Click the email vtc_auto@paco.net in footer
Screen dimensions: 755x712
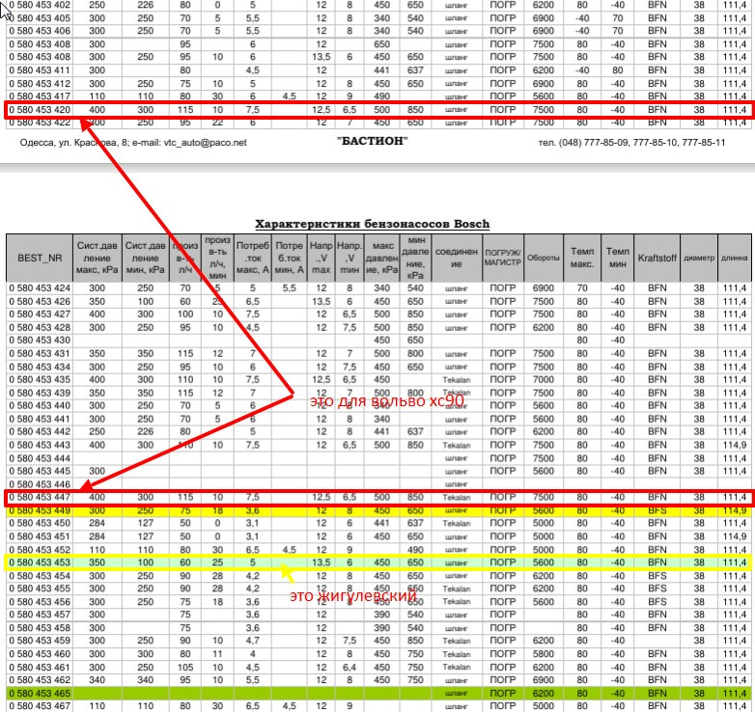pos(205,143)
